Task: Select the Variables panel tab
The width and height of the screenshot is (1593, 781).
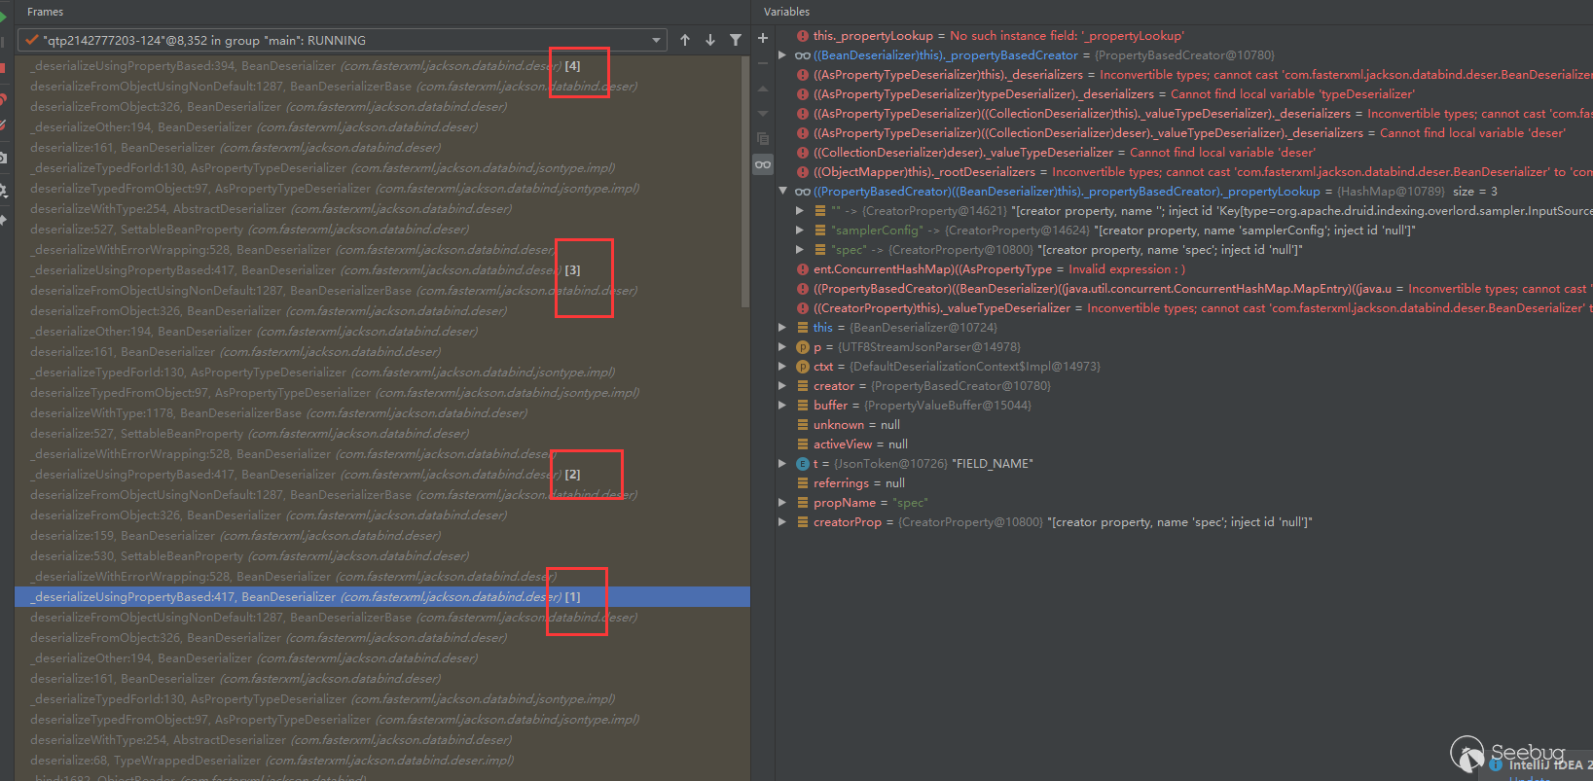Action: click(786, 12)
